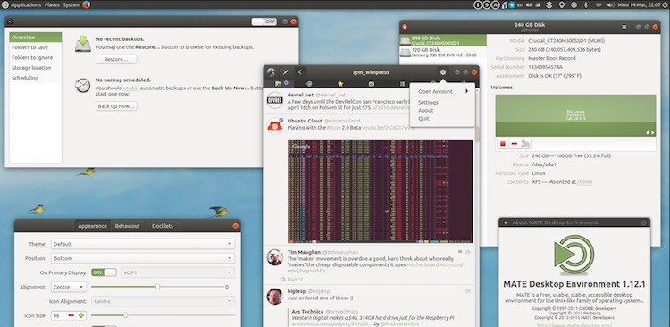The image size is (670, 327).
Task: Open the Alignment dropdown set to Centre
Action: click(69, 287)
